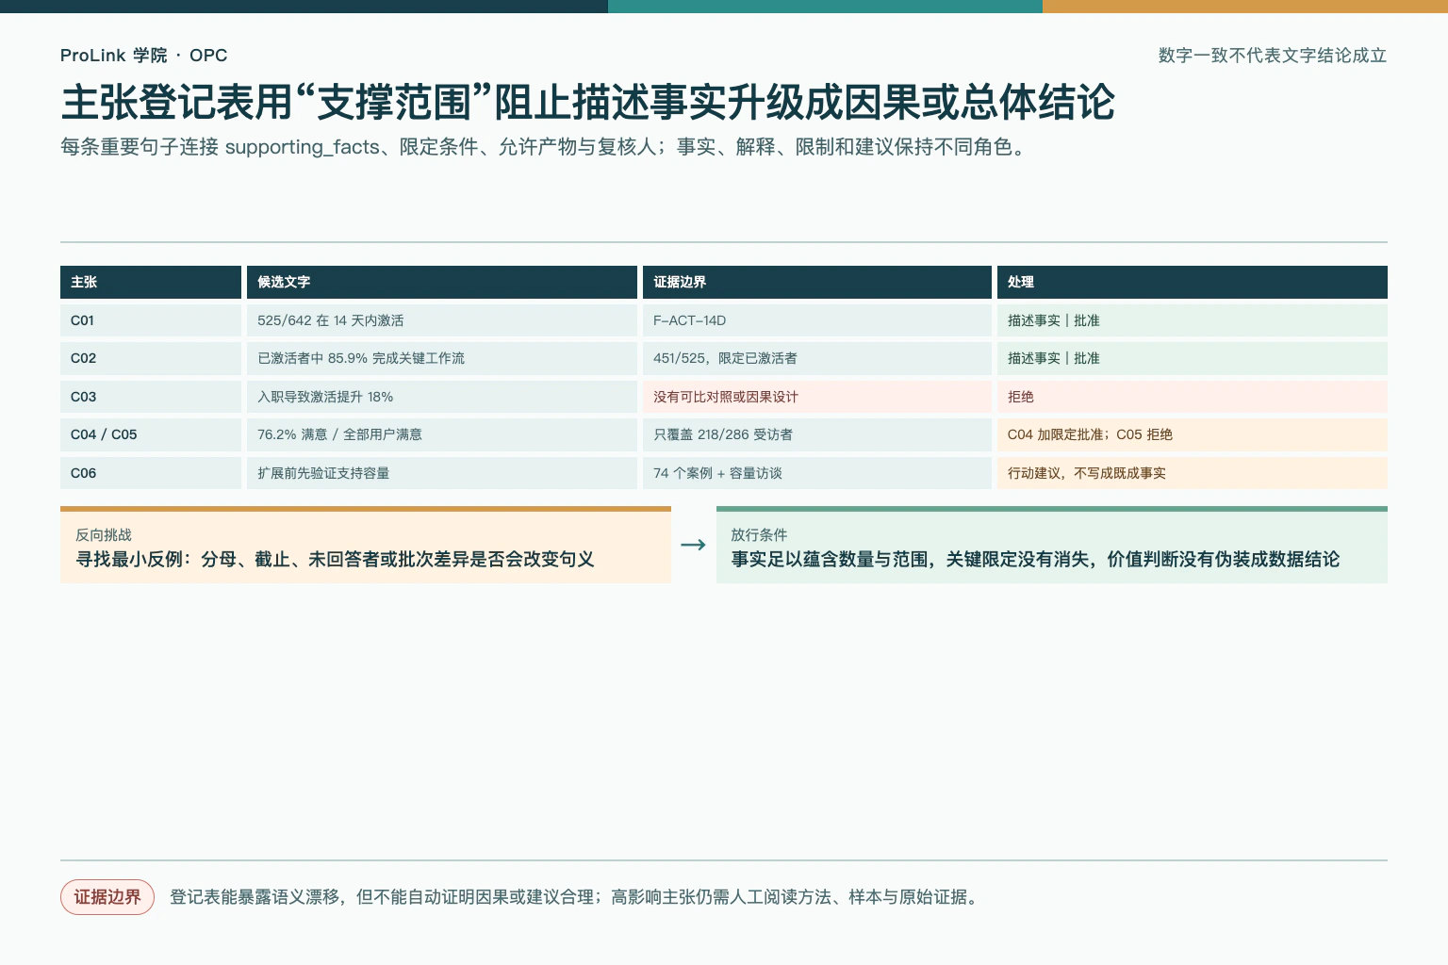This screenshot has height=965, width=1448.
Task: Click the C04 / C05 row label
Action: (151, 434)
